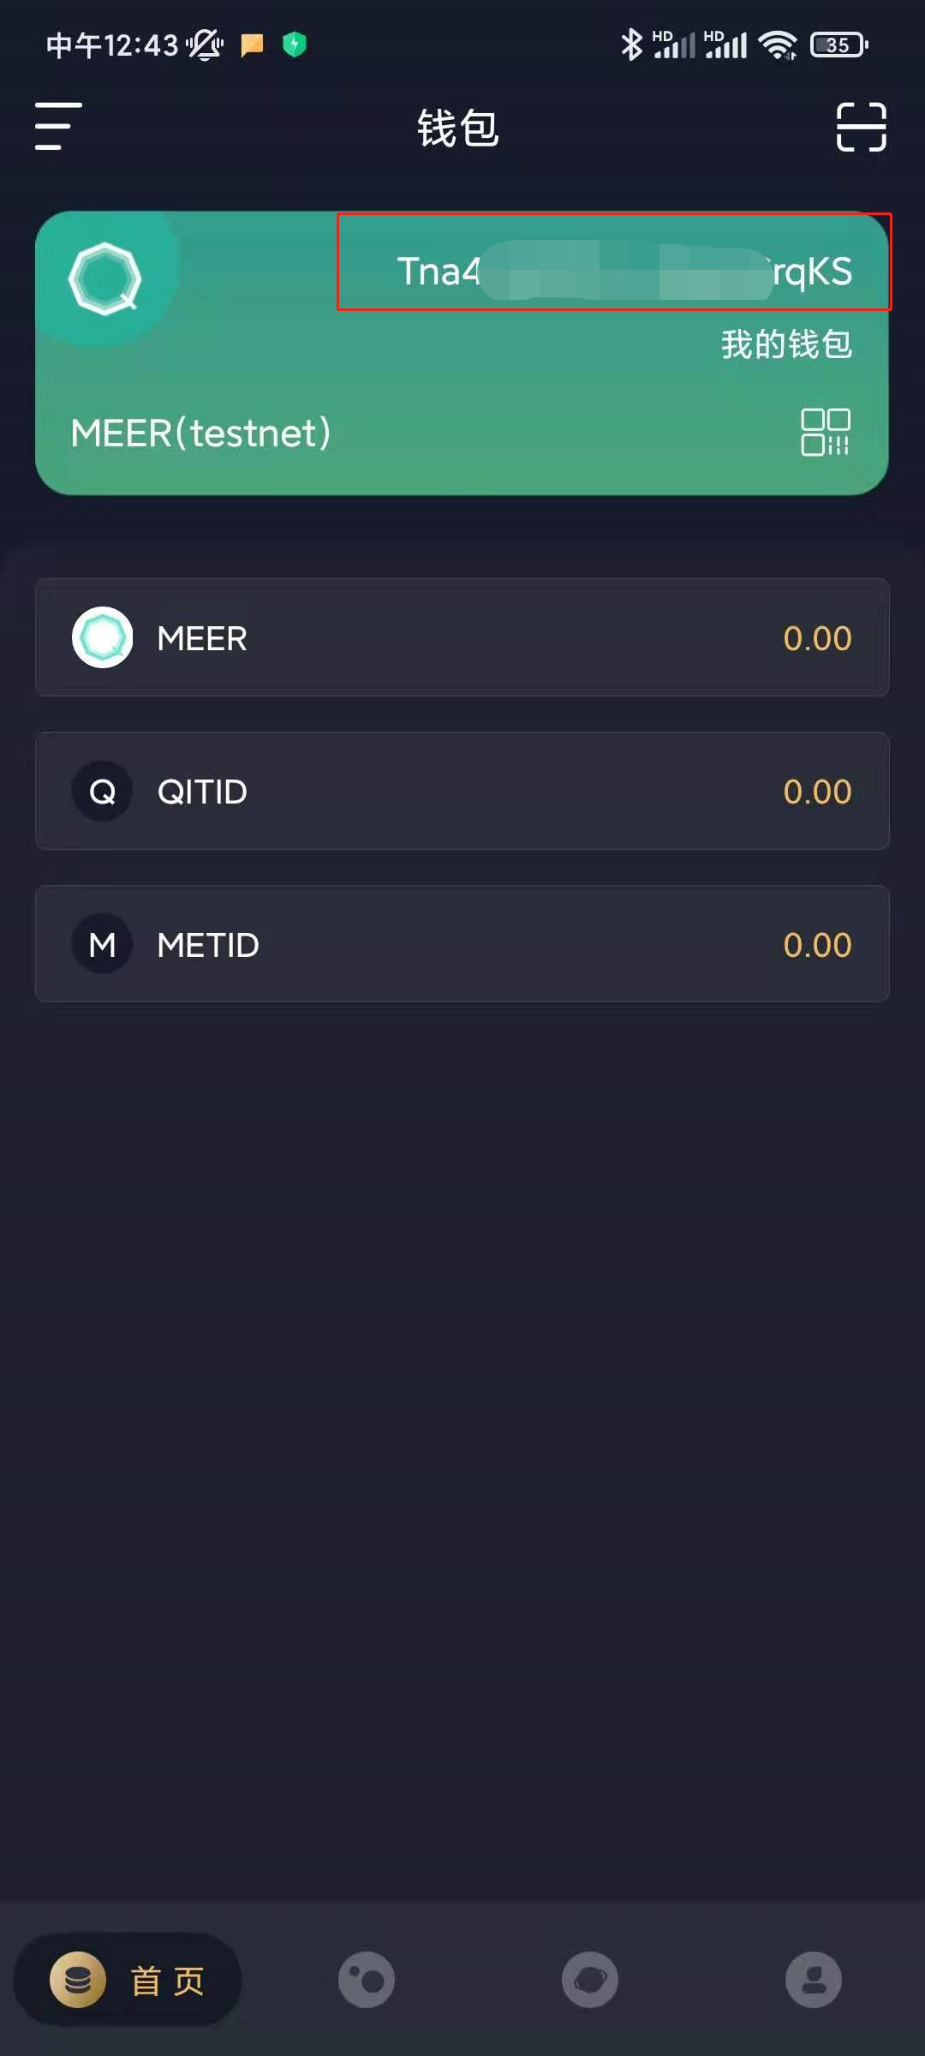This screenshot has height=2056, width=925.
Task: Open the hamburger menu icon
Action: point(58,126)
